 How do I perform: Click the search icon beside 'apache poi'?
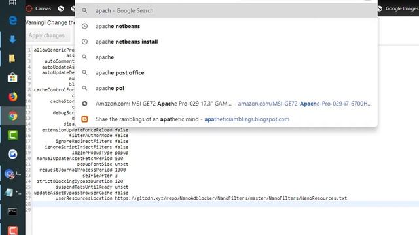pyautogui.click(x=84, y=88)
